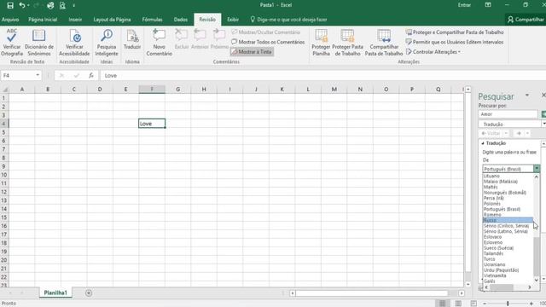Click Mostrar Todos os Comentários
Viewport: 546px width, 307px height.
click(x=268, y=42)
